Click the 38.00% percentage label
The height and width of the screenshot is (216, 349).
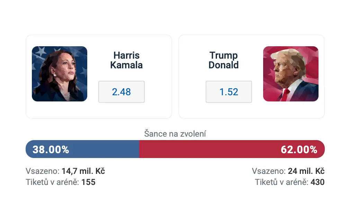[51, 149]
